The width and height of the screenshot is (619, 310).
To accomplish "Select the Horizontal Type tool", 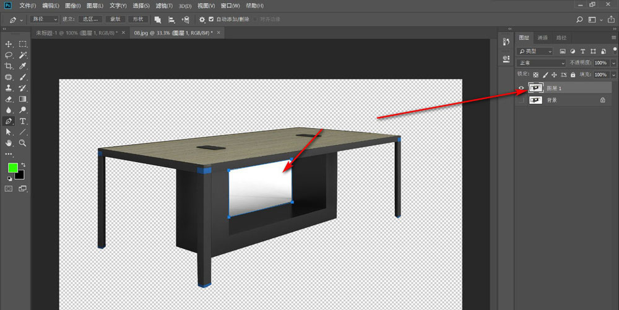I will (23, 121).
